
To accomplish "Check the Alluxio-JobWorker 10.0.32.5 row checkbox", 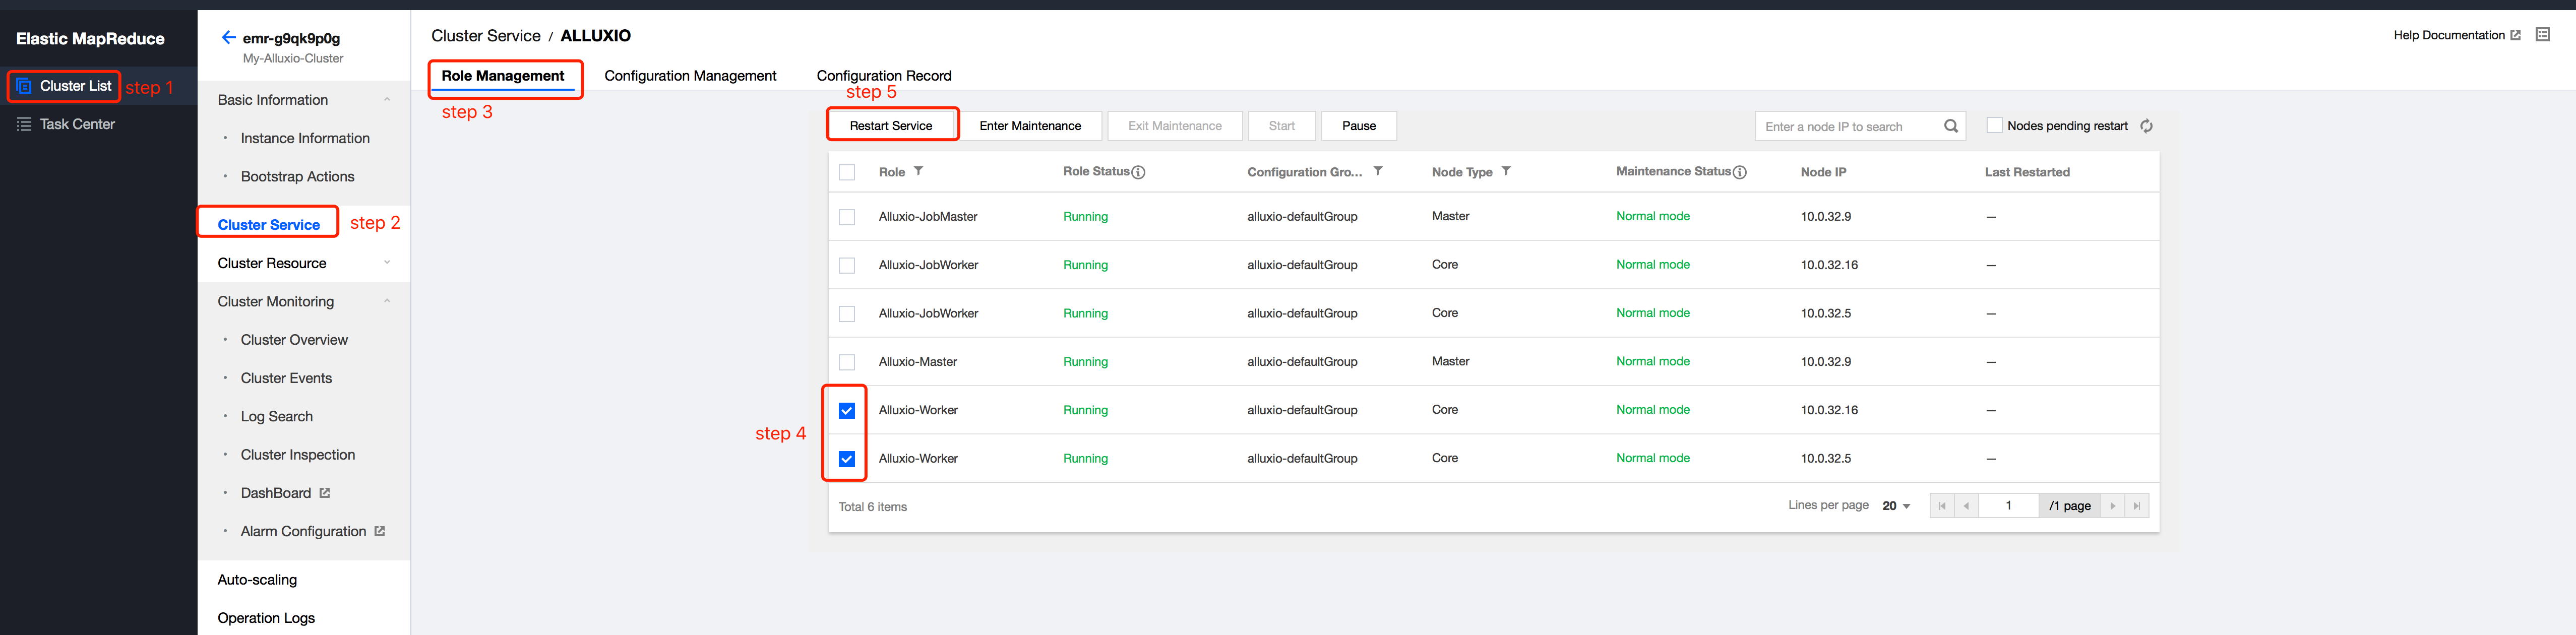I will (x=847, y=314).
